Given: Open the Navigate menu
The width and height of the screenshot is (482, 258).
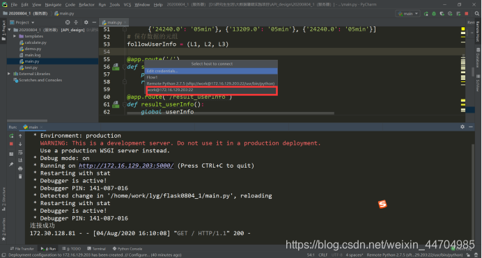Looking at the screenshot, I should tap(53, 5).
